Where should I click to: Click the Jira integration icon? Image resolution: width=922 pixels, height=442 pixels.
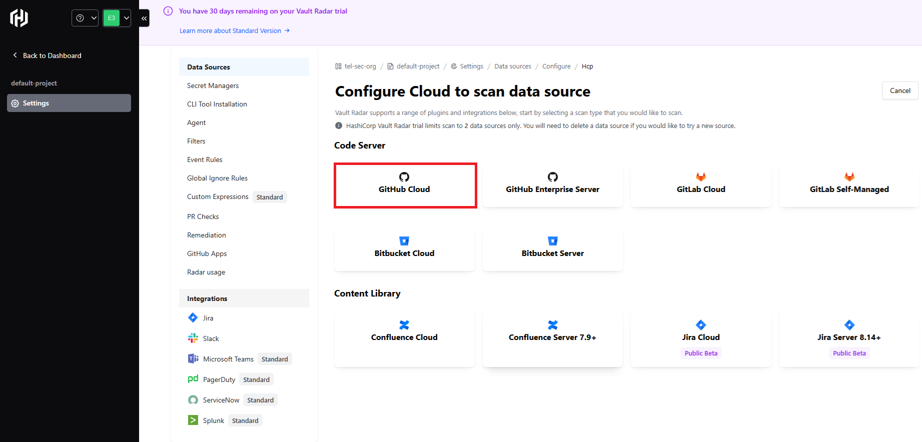(x=193, y=317)
